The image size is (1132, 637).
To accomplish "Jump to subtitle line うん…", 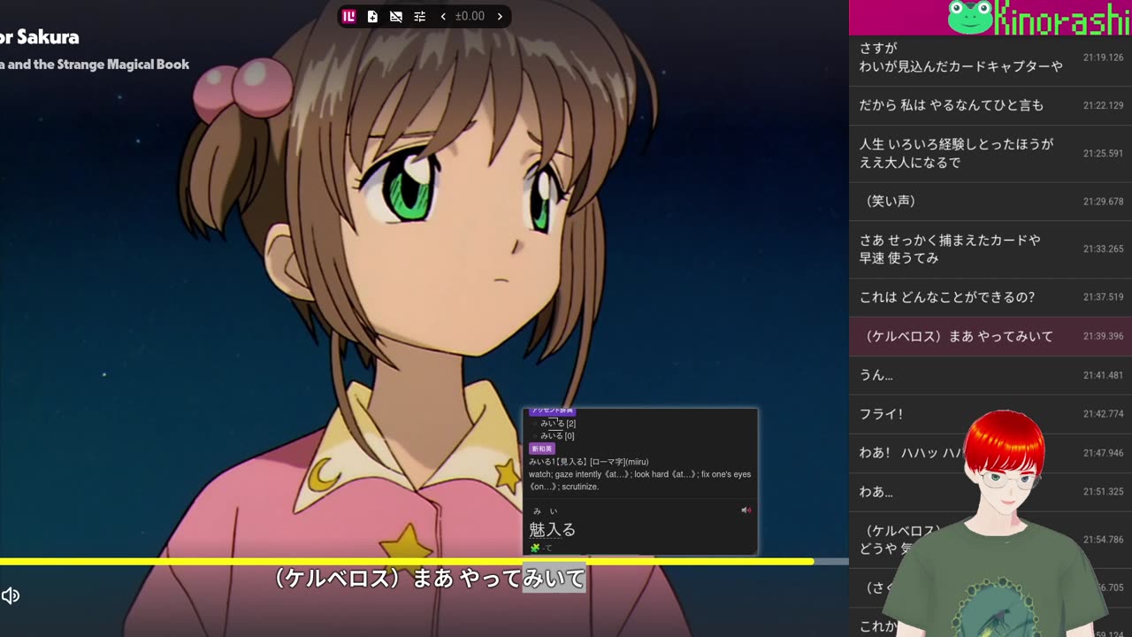I will (990, 375).
